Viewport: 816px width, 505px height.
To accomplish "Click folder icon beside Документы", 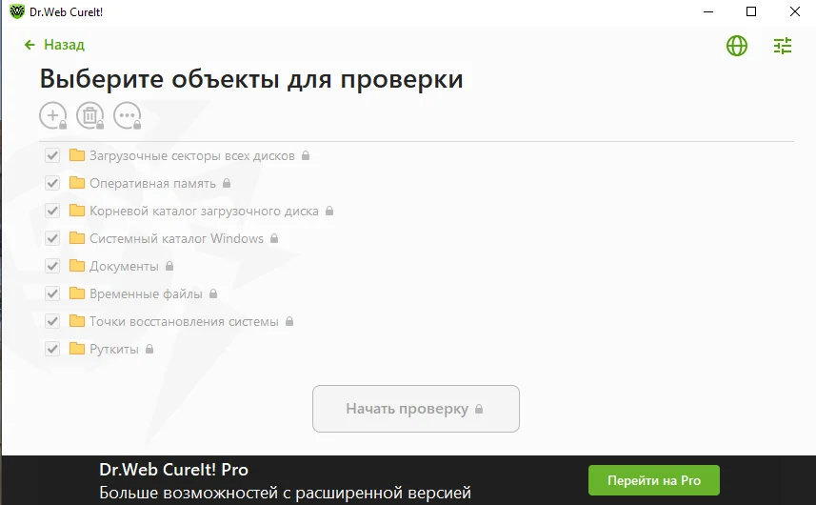I will [77, 266].
